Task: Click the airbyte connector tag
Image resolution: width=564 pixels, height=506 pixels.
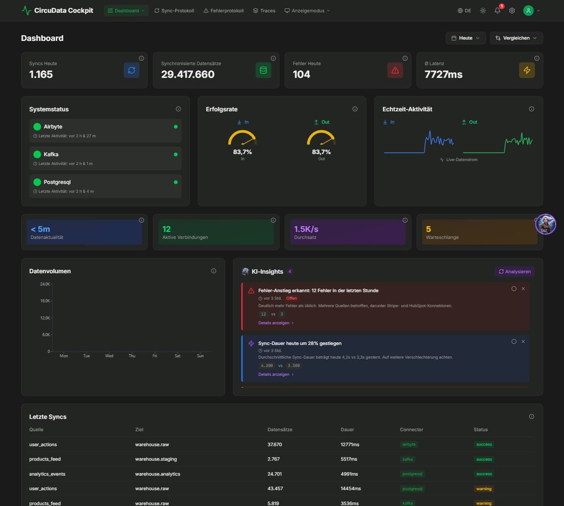Action: coord(409,444)
